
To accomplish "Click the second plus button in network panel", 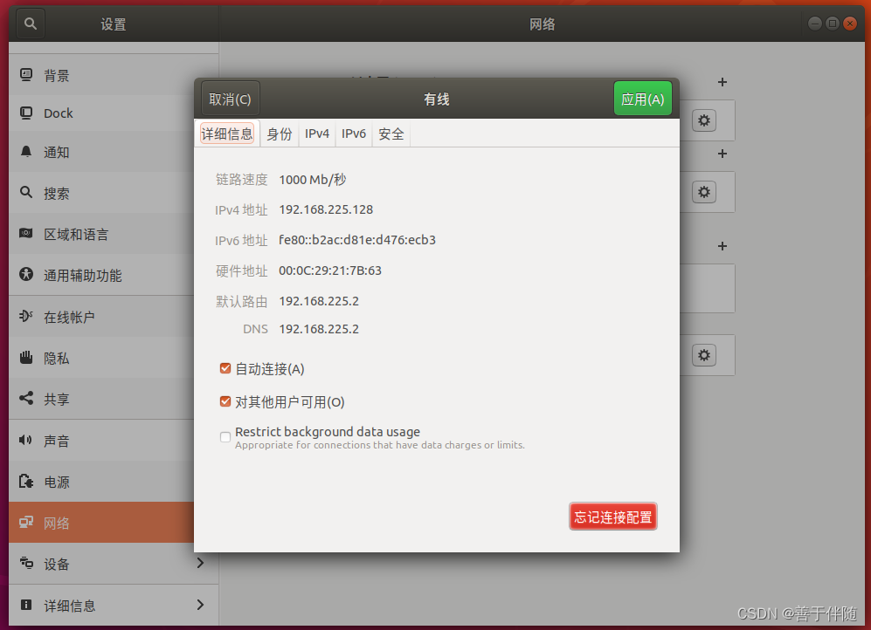I will pos(722,154).
